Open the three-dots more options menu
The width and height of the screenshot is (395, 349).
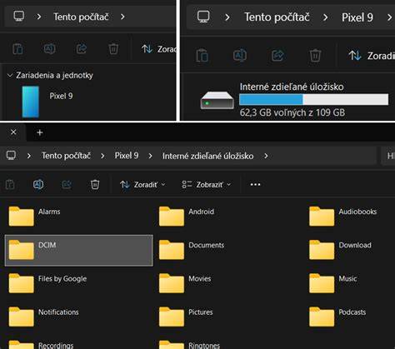(255, 184)
